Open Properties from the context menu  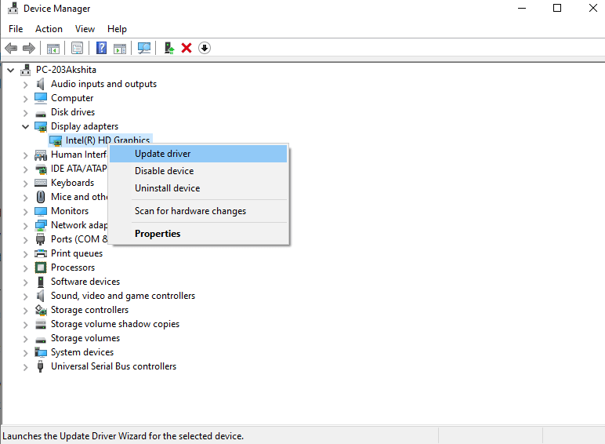tap(198, 234)
